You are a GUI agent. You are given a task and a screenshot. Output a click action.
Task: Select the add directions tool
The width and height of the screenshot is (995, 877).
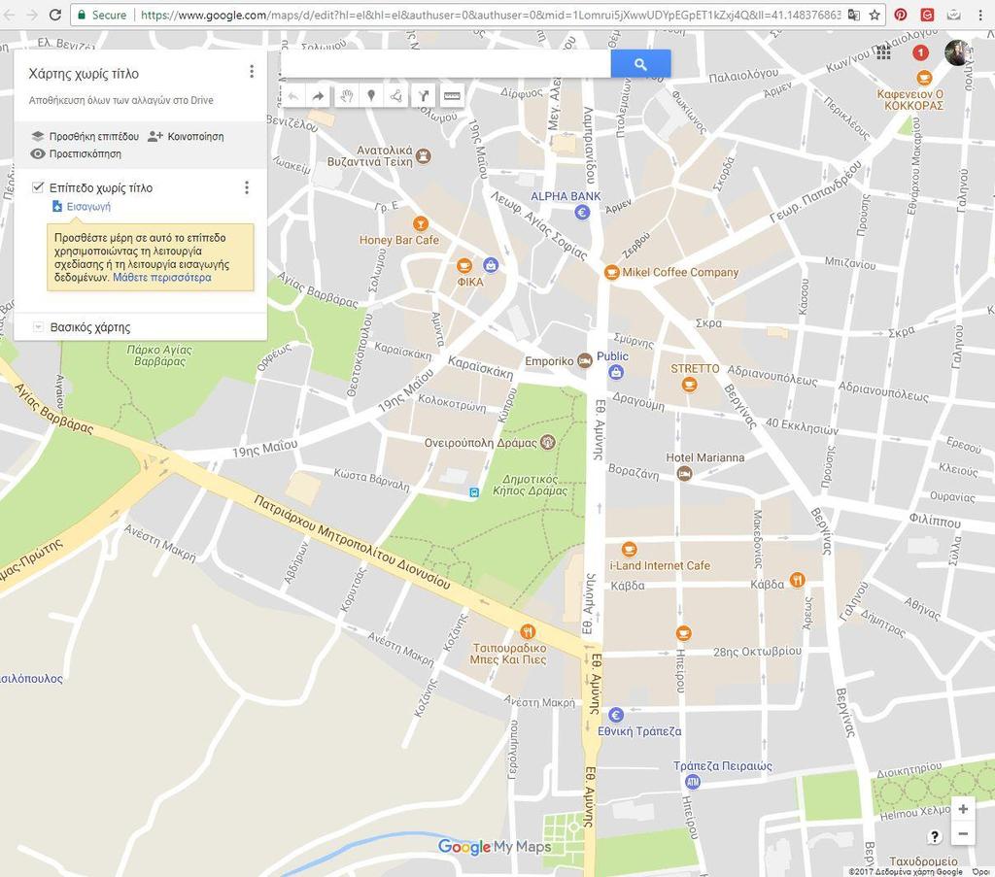tap(423, 96)
